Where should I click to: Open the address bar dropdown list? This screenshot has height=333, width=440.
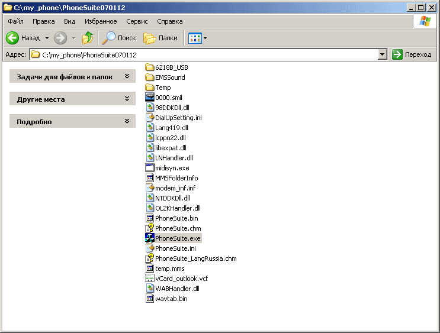(382, 54)
